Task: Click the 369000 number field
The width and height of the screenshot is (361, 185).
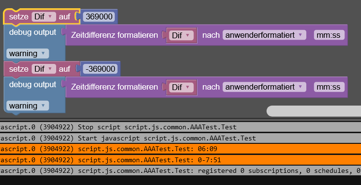Action: (x=99, y=17)
